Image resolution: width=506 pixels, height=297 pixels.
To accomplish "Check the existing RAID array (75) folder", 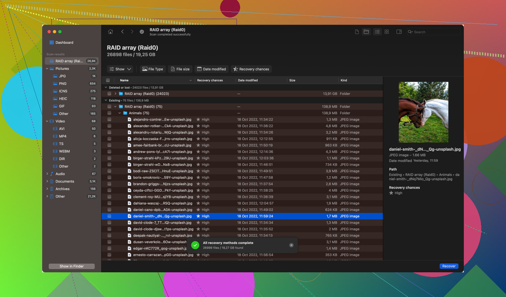I will click(x=109, y=107).
